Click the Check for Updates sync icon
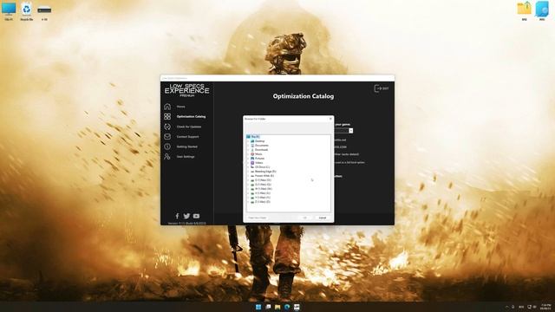The width and height of the screenshot is (555, 312). (x=167, y=127)
